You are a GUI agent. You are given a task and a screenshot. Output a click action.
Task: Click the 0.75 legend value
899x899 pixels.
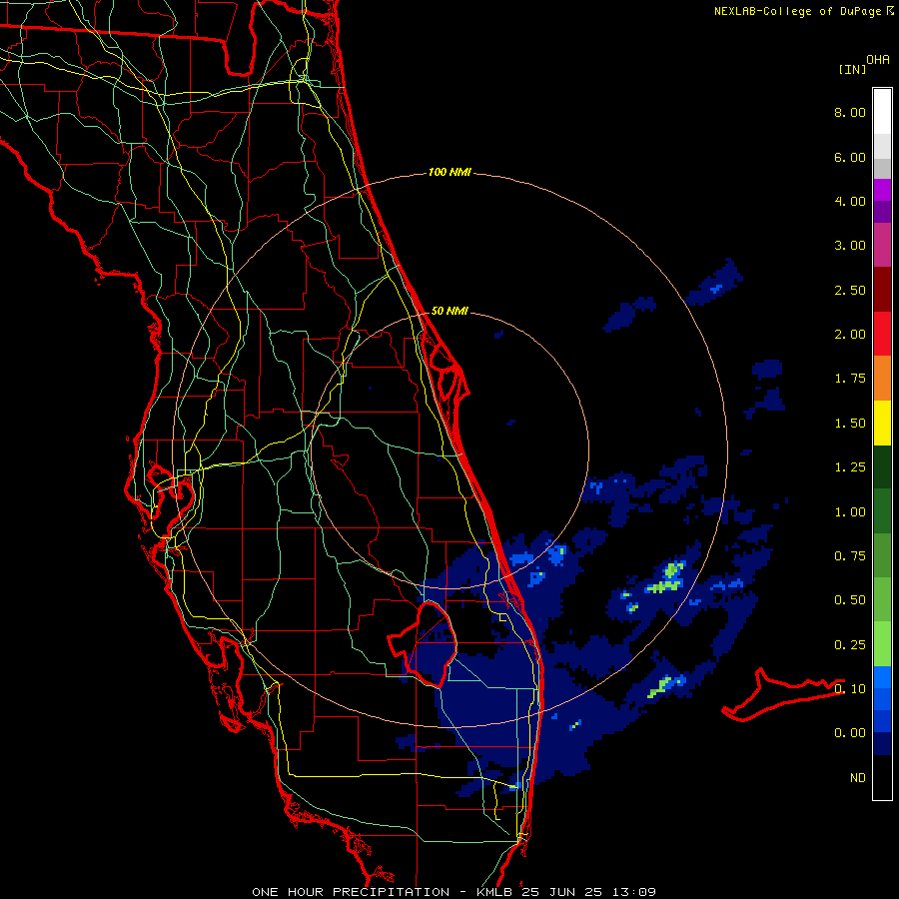coord(850,556)
